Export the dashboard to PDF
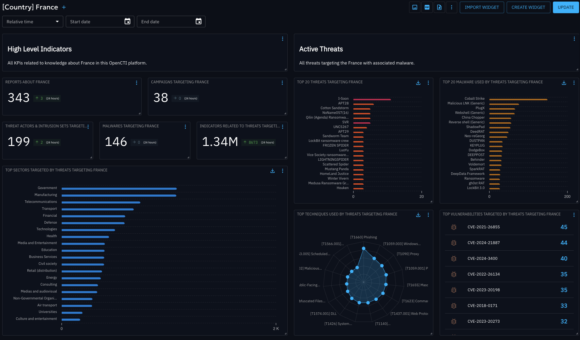Viewport: 580px width, 340px height. click(x=427, y=7)
